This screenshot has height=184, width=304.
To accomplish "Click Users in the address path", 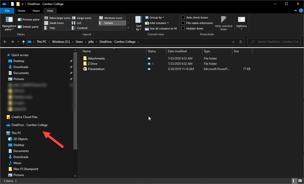I will [x=79, y=42].
